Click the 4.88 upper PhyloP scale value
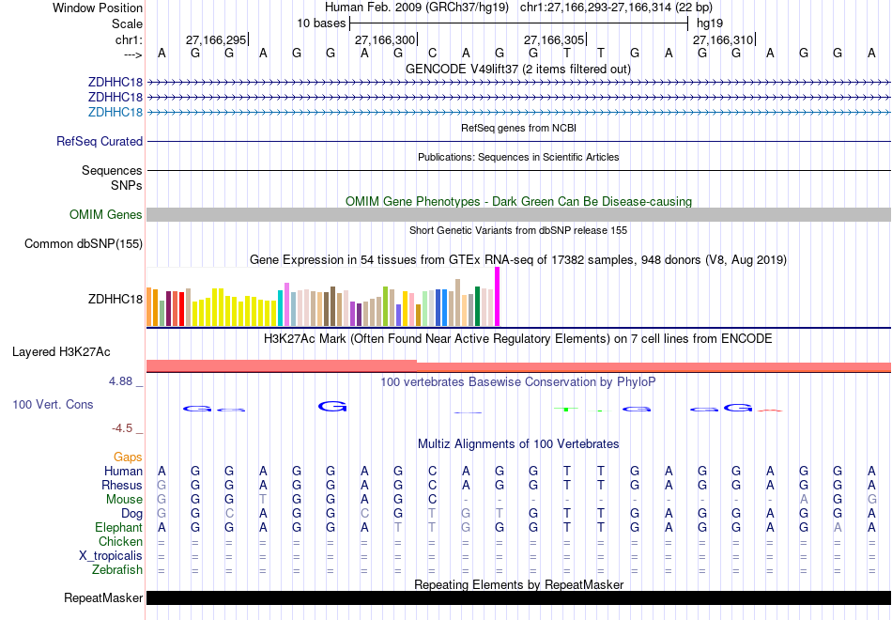This screenshot has height=620, width=892. point(120,380)
